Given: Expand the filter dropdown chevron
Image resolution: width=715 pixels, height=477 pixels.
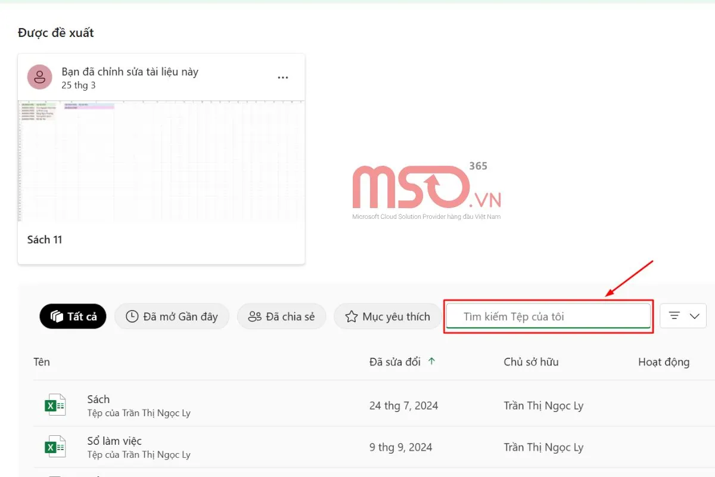Looking at the screenshot, I should tap(694, 317).
